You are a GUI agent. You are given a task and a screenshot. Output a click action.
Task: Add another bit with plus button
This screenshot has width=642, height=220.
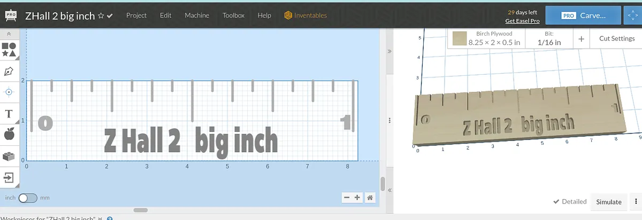(581, 39)
